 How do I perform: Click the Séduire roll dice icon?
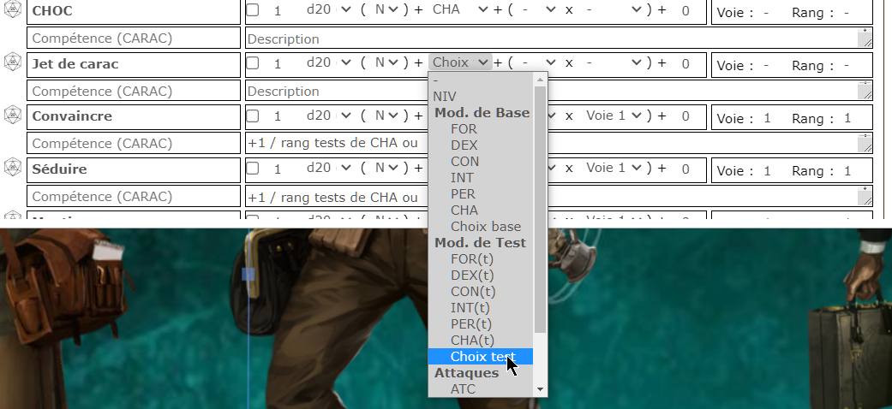click(12, 167)
